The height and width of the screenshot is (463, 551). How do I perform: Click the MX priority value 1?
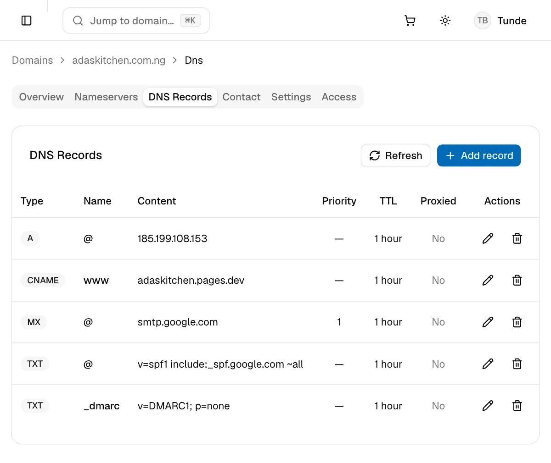click(339, 322)
